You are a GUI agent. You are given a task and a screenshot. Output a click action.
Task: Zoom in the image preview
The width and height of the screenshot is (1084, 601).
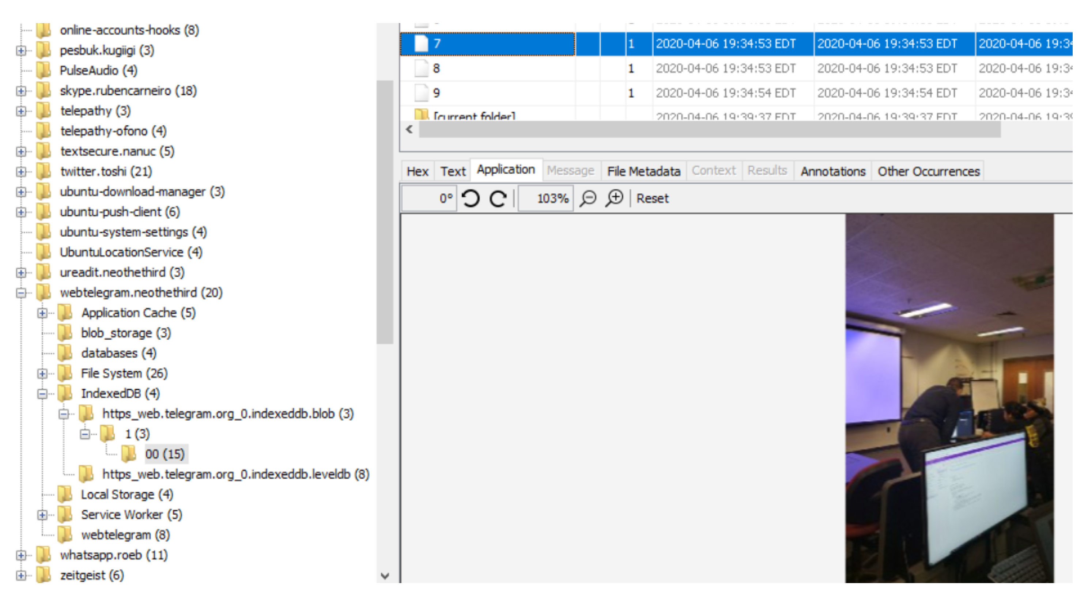tap(614, 198)
